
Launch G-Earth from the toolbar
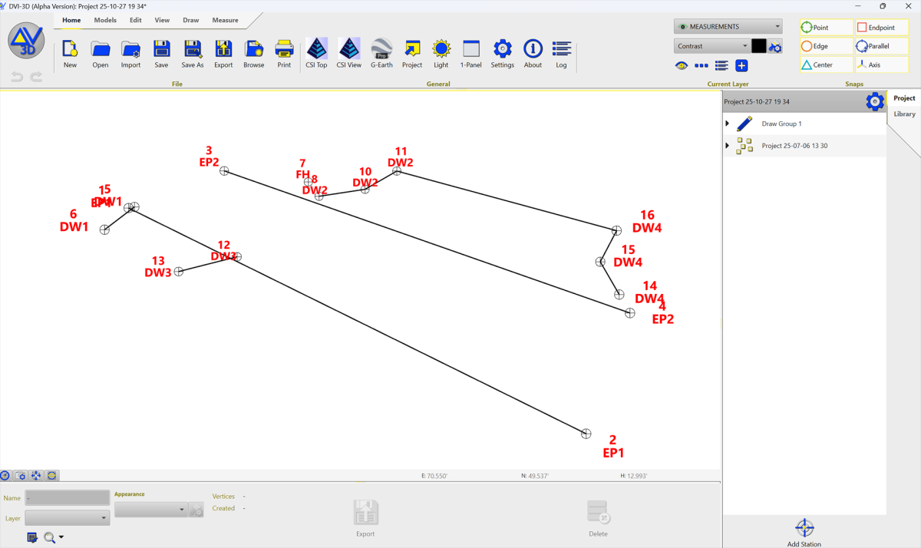coord(381,49)
